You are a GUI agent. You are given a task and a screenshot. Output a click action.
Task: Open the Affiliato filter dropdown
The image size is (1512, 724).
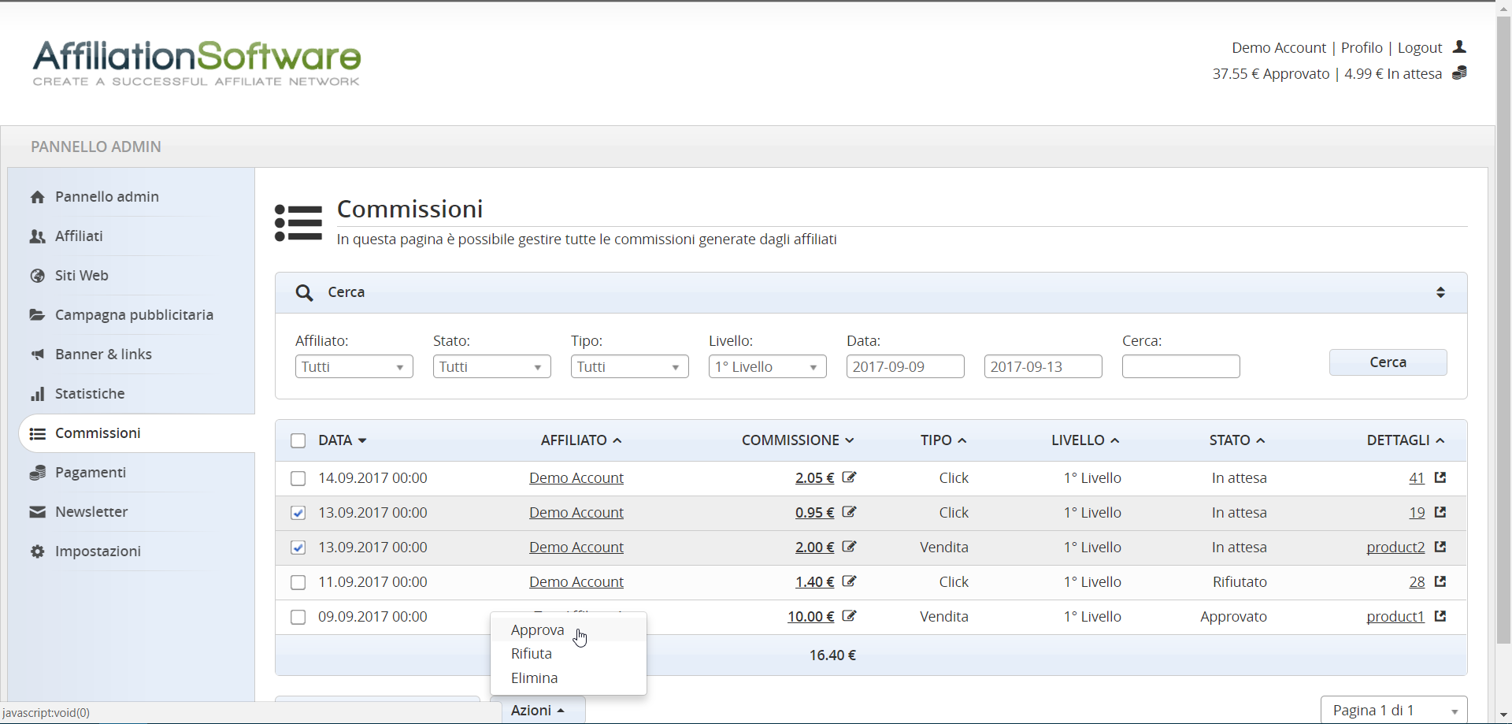click(x=354, y=366)
